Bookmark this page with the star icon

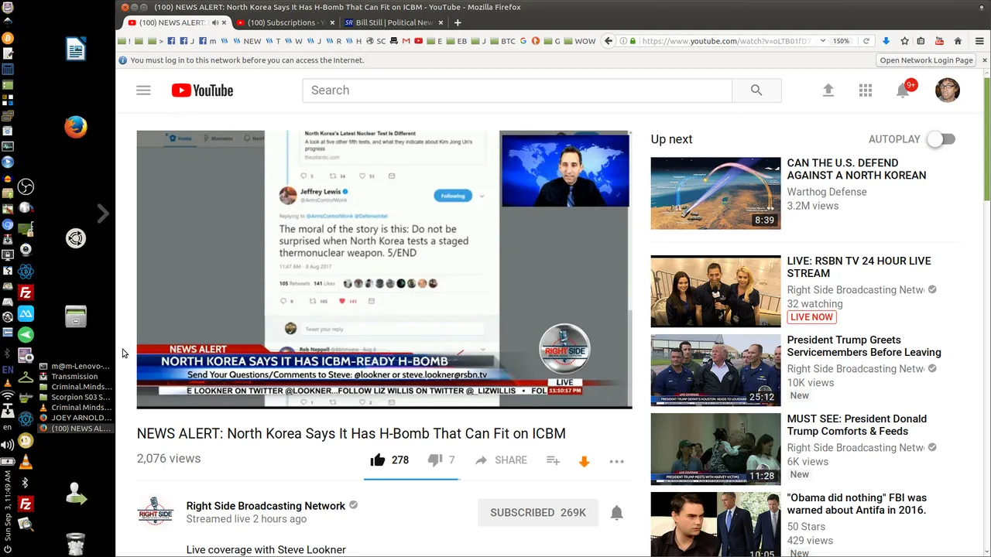(x=904, y=41)
